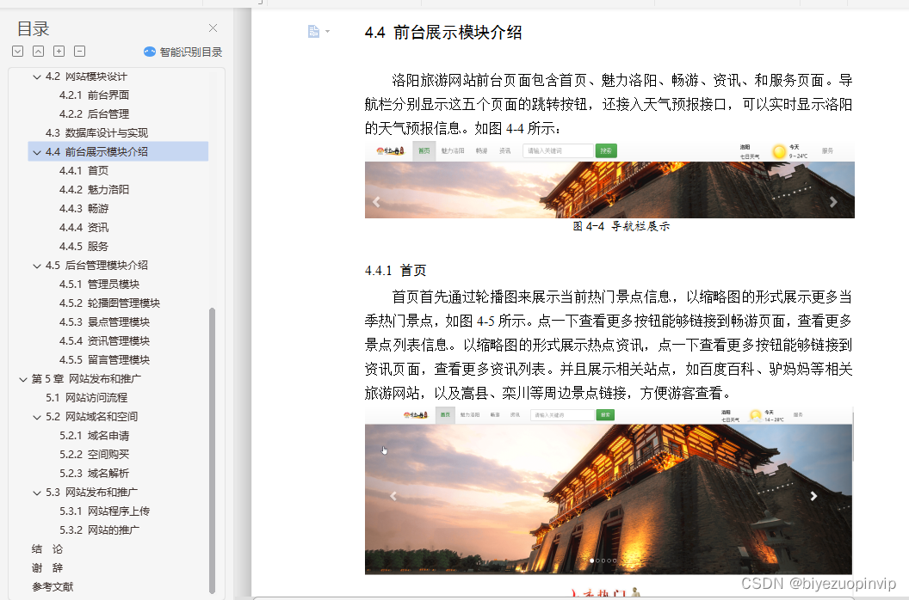Click the 目录 panel title
Viewport: 909px width, 600px height.
pyautogui.click(x=33, y=28)
